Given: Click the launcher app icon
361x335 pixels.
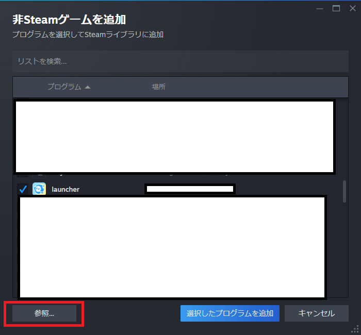Looking at the screenshot, I should click(x=39, y=189).
